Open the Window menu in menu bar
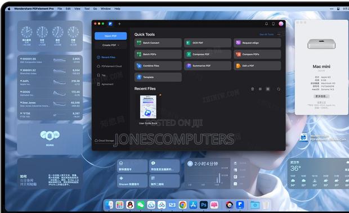 [x=105, y=8]
